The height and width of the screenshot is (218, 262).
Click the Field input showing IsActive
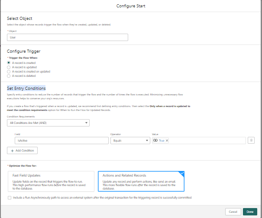pyautogui.click(x=61, y=140)
